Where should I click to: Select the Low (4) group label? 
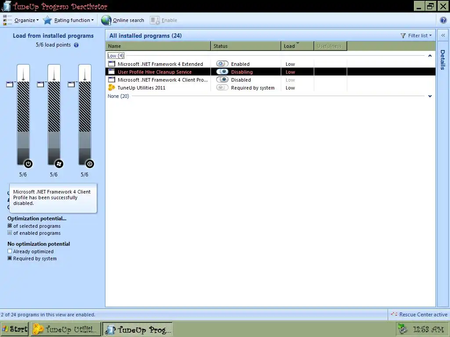pos(116,56)
